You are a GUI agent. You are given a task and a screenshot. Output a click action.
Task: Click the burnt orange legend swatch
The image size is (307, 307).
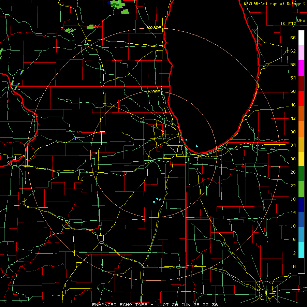click(x=301, y=114)
